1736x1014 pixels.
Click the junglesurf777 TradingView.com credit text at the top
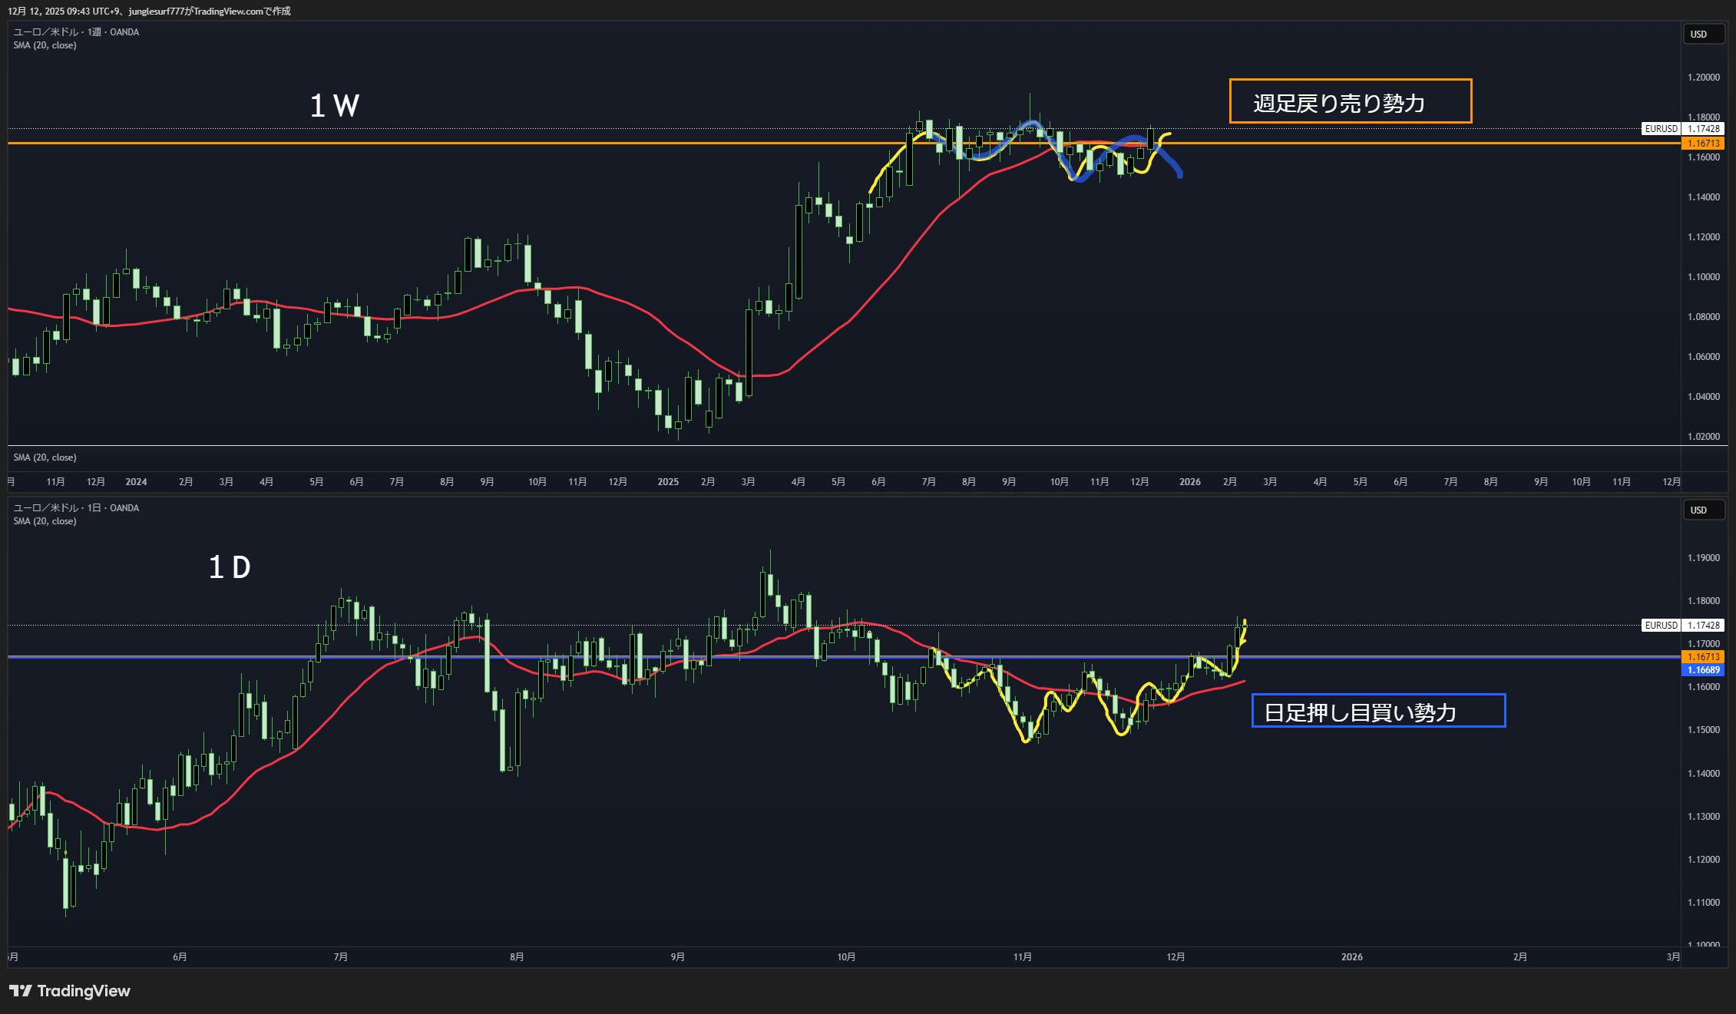pos(149,11)
